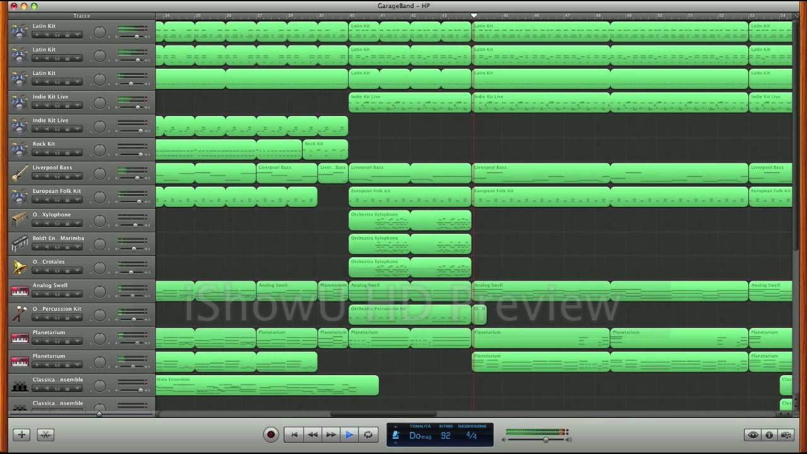
Task: Start recording with the red record button
Action: tap(271, 434)
